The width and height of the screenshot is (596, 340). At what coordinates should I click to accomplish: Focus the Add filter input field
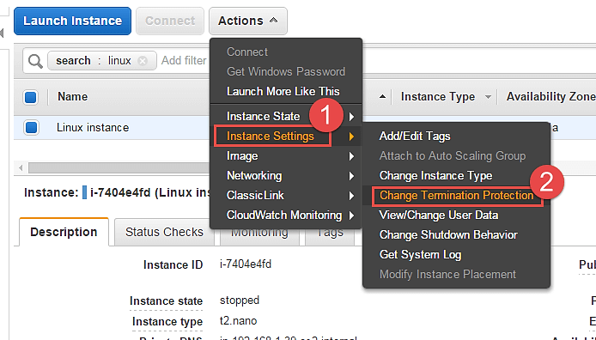185,61
